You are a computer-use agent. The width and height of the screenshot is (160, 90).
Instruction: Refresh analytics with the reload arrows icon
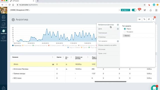(x=149, y=19)
